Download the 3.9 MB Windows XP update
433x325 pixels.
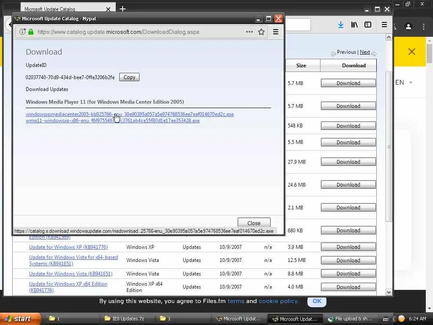[348, 247]
